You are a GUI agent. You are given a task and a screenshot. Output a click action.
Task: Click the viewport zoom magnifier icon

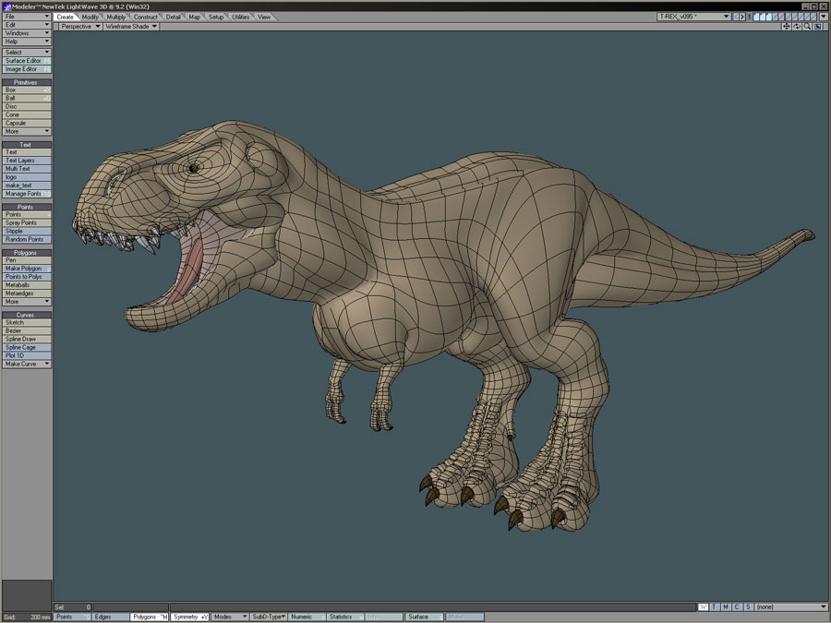tap(807, 27)
